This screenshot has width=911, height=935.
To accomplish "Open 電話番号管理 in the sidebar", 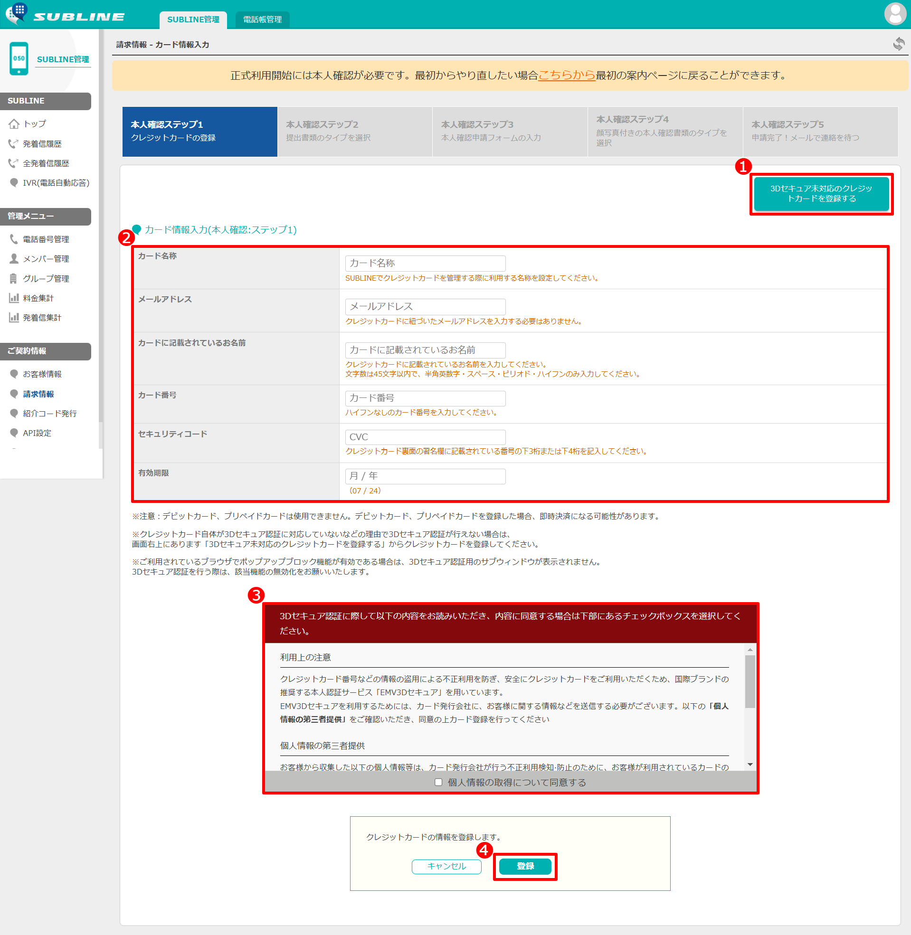I will [46, 239].
